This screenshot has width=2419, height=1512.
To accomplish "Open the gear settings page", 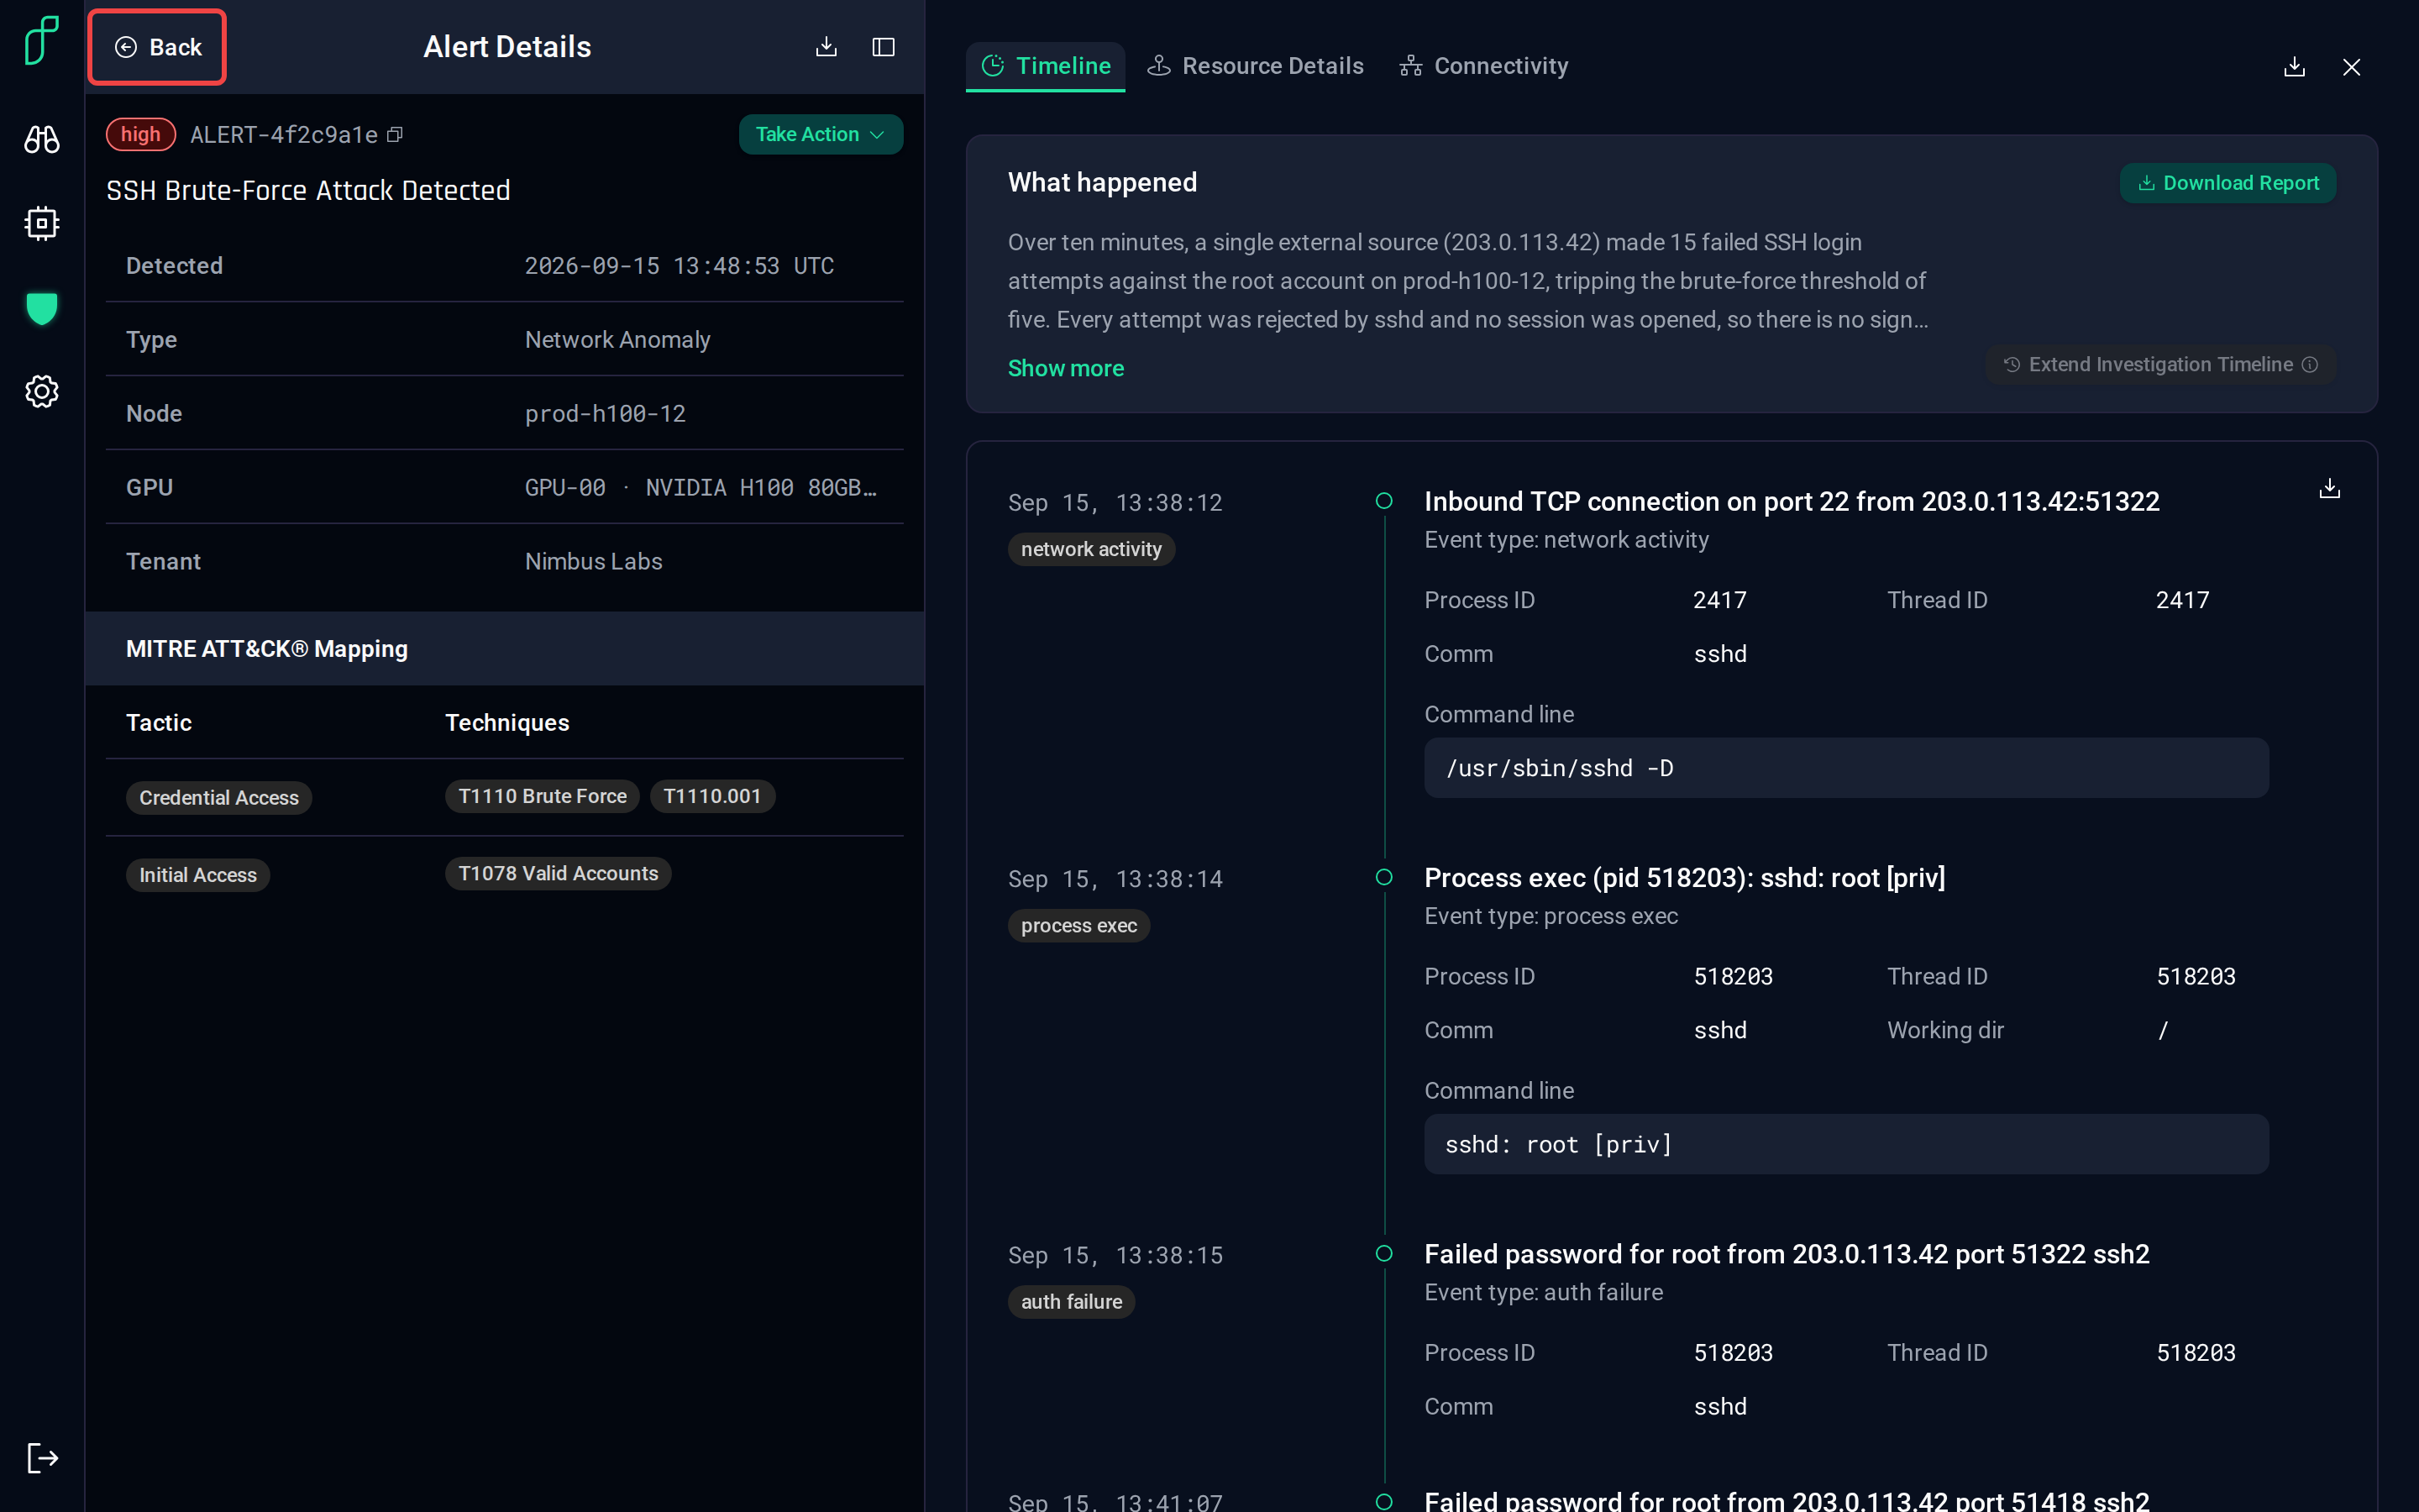I will point(42,392).
